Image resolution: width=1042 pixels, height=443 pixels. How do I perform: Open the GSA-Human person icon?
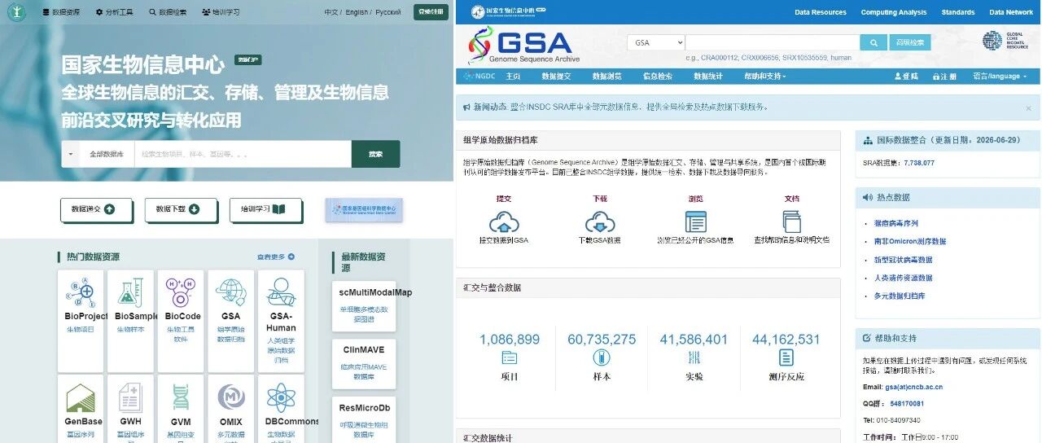280,290
